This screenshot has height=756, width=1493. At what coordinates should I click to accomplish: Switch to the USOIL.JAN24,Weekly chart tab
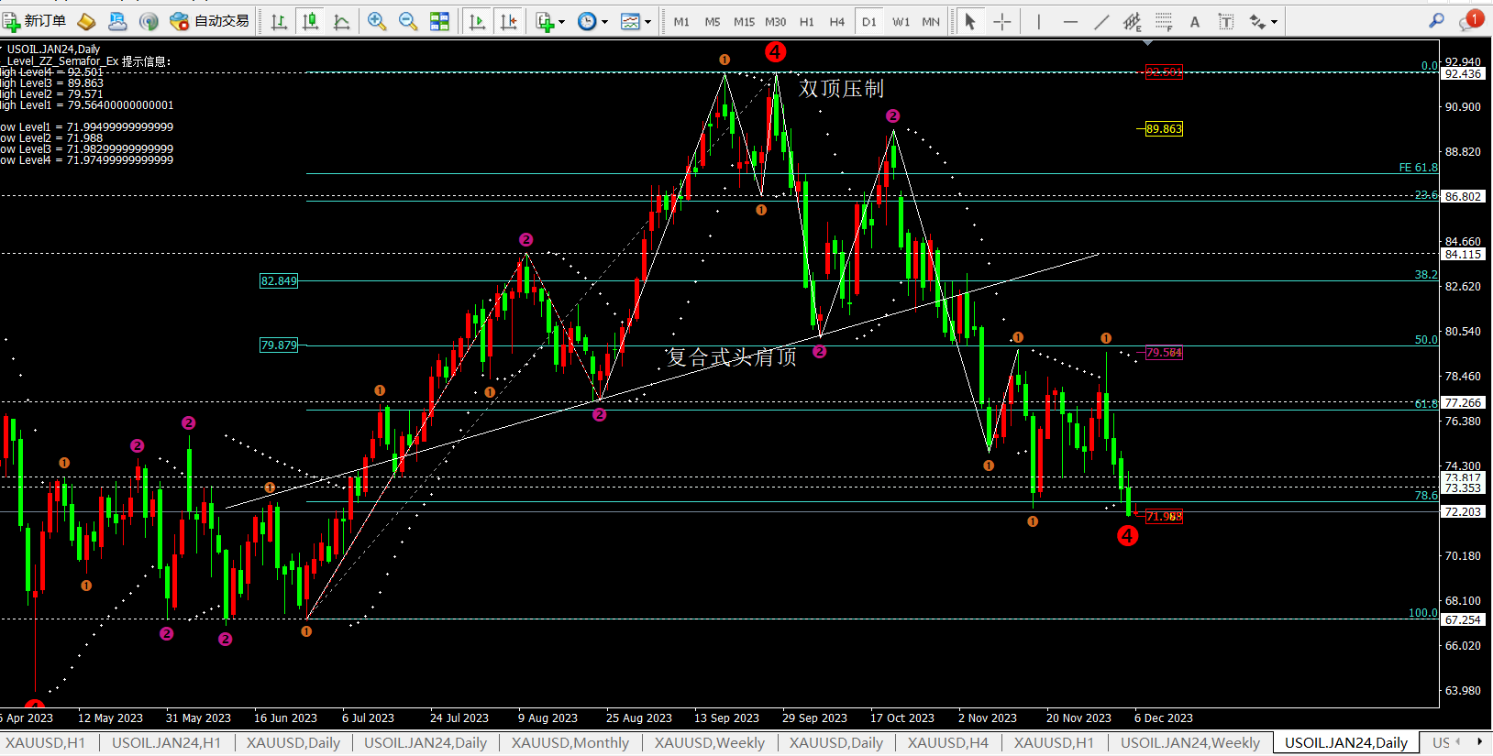point(1189,742)
